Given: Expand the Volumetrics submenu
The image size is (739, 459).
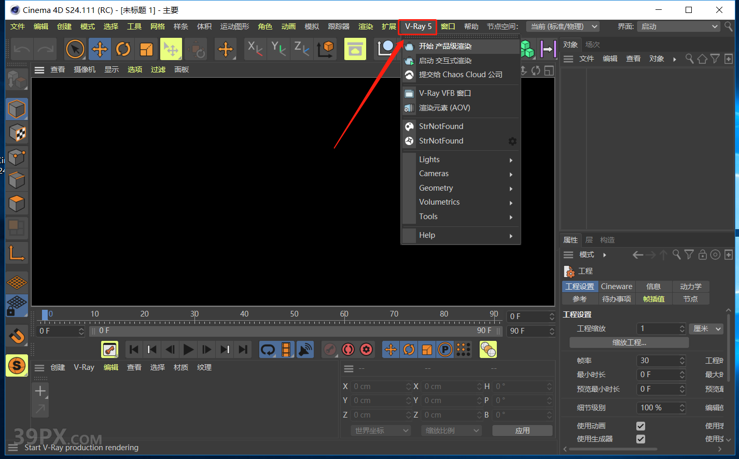Looking at the screenshot, I should (x=461, y=202).
